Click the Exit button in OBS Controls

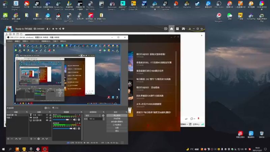[x=117, y=131]
